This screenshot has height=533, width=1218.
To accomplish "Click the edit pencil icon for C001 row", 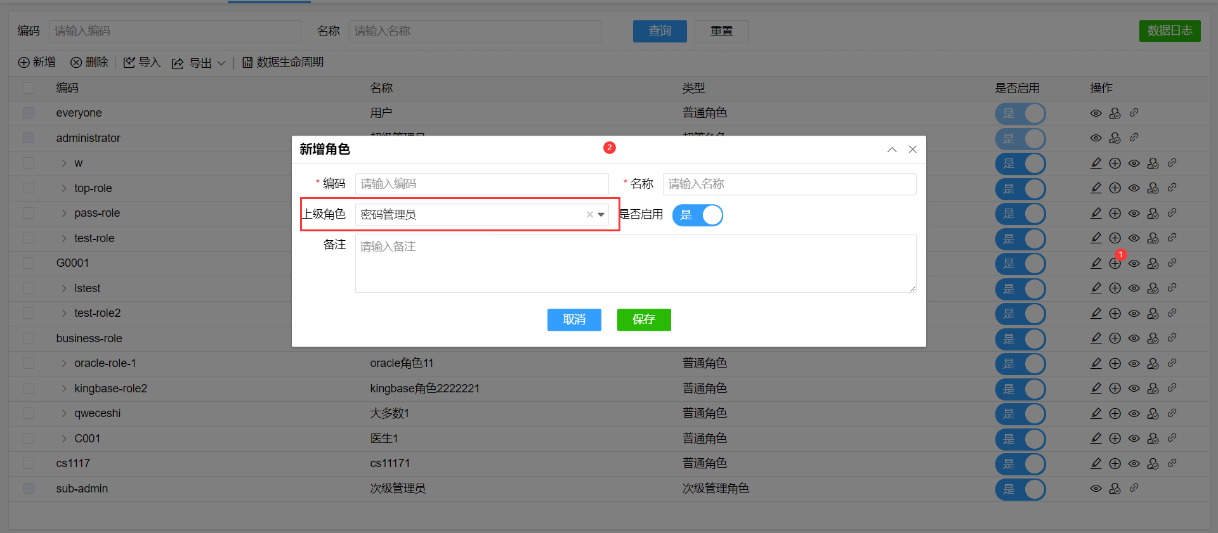I will click(x=1096, y=439).
